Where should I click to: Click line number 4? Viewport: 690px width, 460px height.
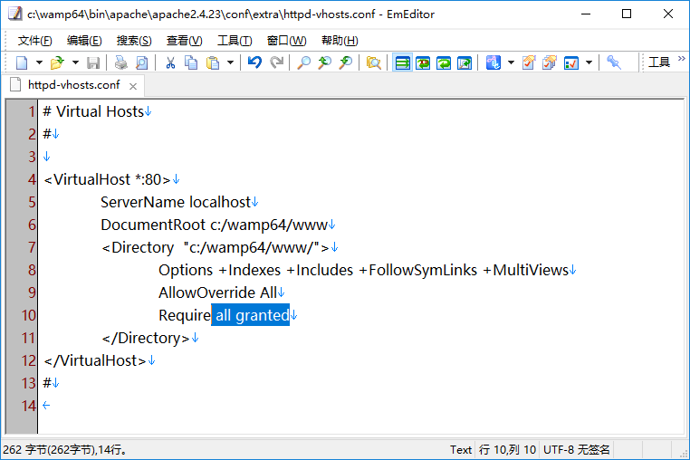tap(32, 179)
